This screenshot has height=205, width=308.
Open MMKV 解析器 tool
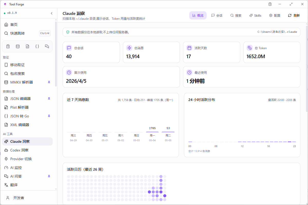point(27,82)
